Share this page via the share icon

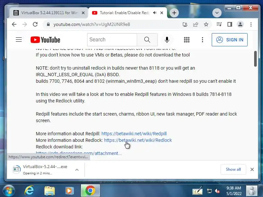tap(196, 24)
